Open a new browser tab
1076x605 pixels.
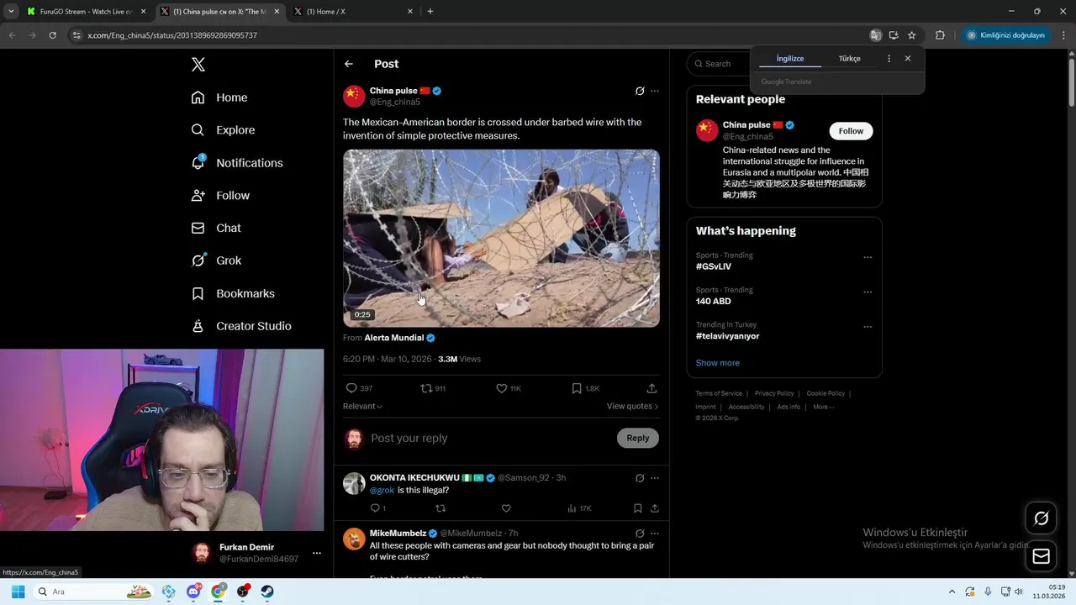430,12
